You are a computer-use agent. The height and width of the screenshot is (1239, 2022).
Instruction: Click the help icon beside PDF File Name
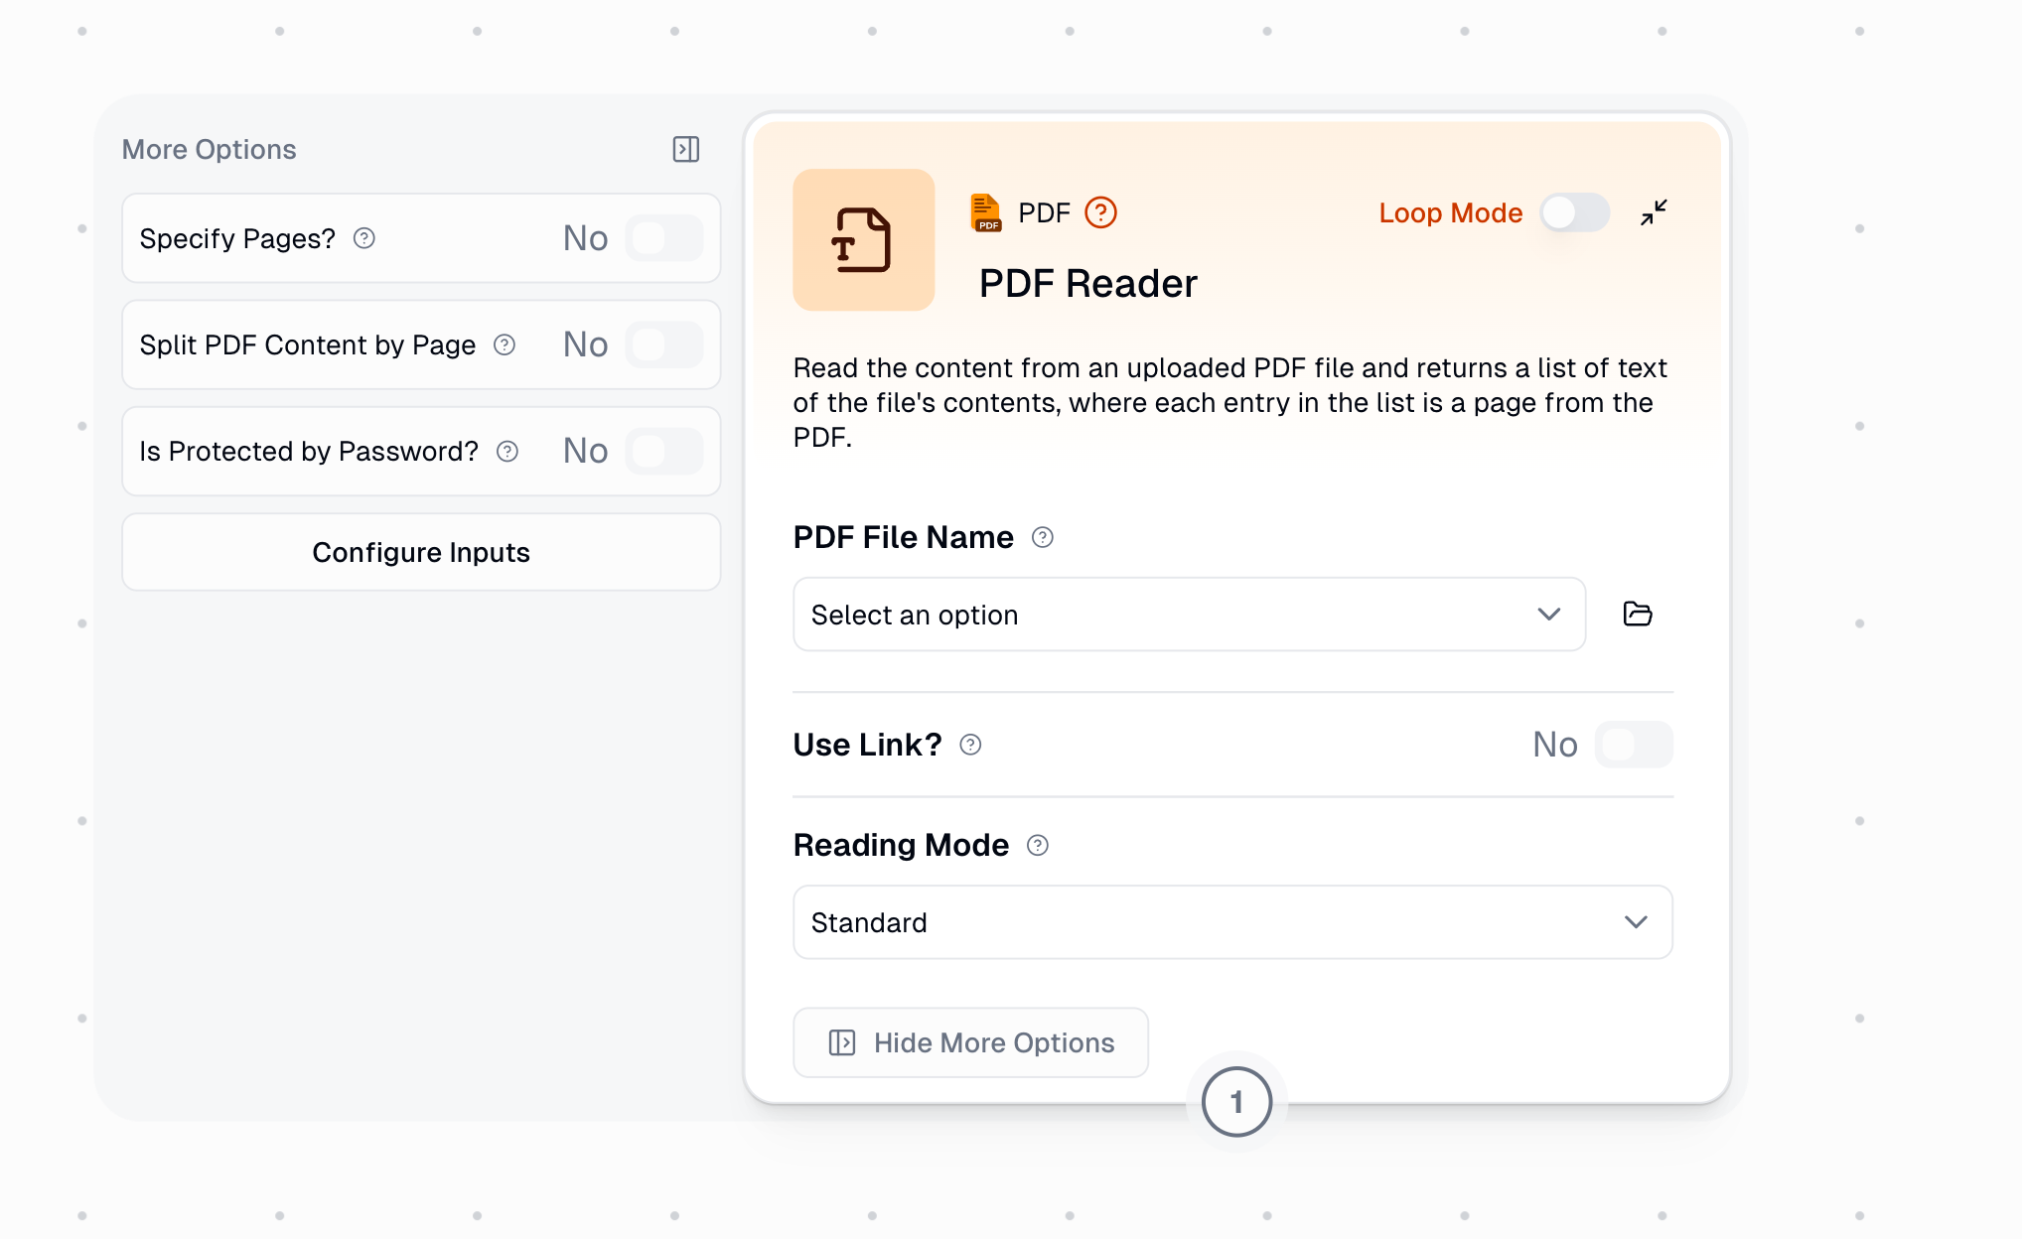pyautogui.click(x=1042, y=537)
